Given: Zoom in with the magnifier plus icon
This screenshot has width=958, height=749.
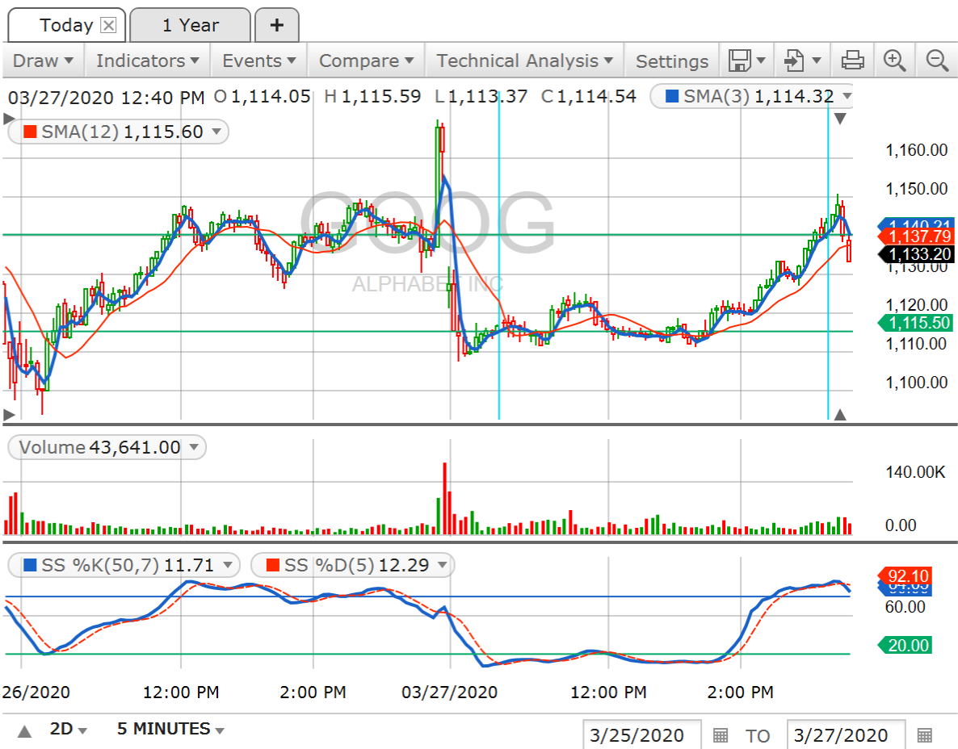Looking at the screenshot, I should click(x=894, y=61).
